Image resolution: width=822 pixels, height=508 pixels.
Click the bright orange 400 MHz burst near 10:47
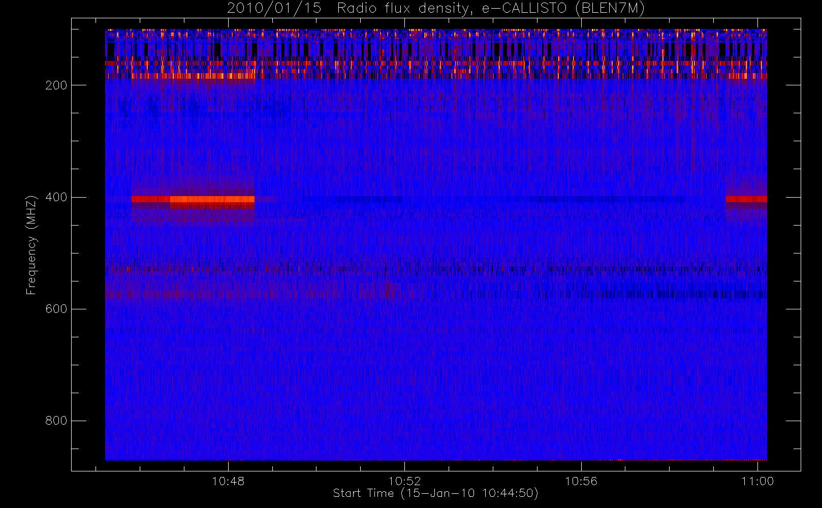[212, 200]
